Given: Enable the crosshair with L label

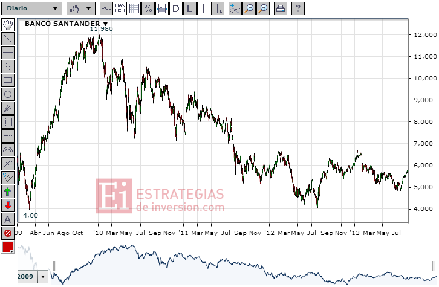Looking at the screenshot, I should (x=218, y=8).
